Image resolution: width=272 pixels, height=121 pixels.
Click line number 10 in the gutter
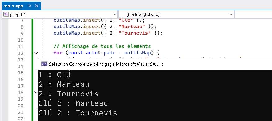coord(20,40)
